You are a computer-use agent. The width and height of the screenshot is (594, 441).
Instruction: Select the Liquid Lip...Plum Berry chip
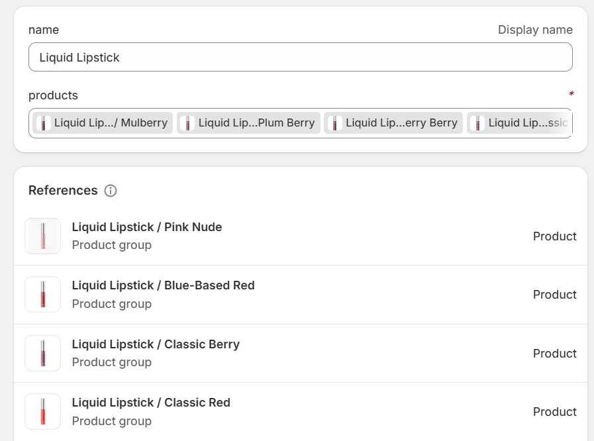click(248, 122)
